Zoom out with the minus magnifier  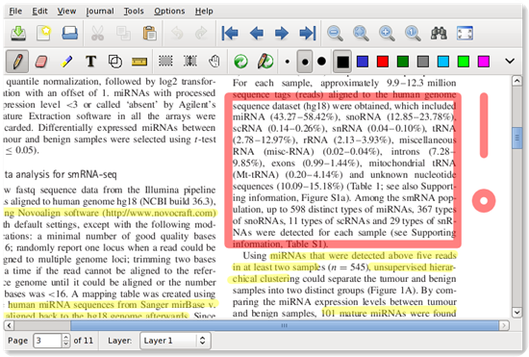pyautogui.click(x=335, y=33)
